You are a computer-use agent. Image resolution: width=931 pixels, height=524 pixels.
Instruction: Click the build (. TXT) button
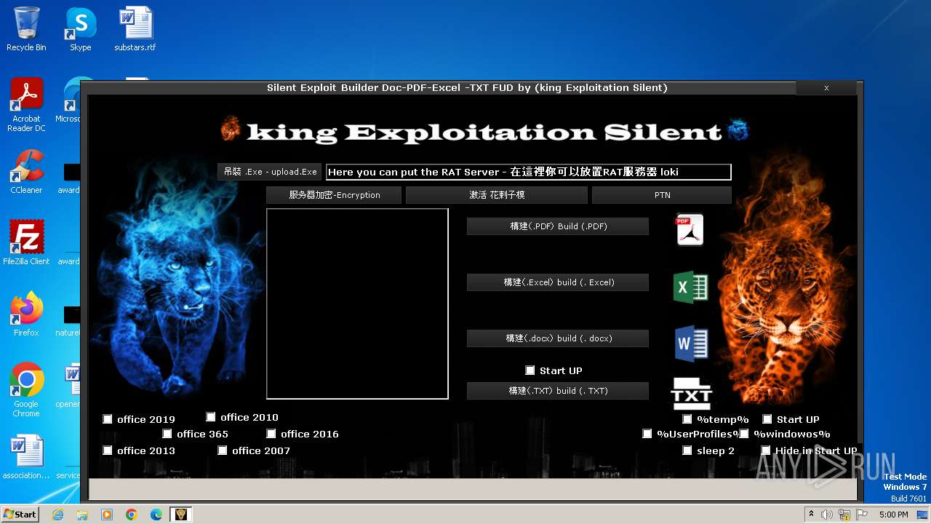[558, 391]
